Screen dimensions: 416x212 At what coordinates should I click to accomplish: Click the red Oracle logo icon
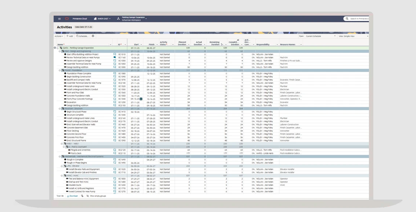point(67,19)
